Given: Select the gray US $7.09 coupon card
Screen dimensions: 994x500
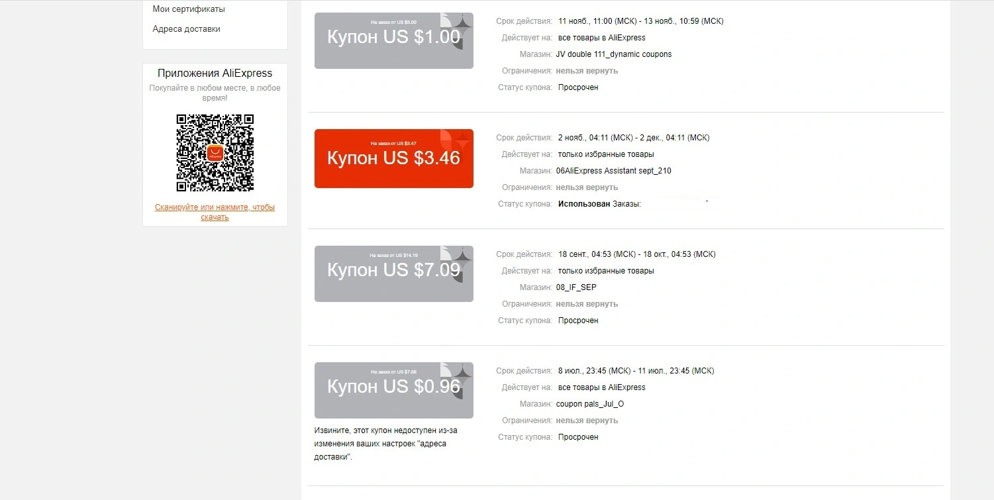Looking at the screenshot, I should 394,274.
